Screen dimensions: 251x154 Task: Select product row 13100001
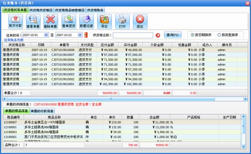pos(122,137)
